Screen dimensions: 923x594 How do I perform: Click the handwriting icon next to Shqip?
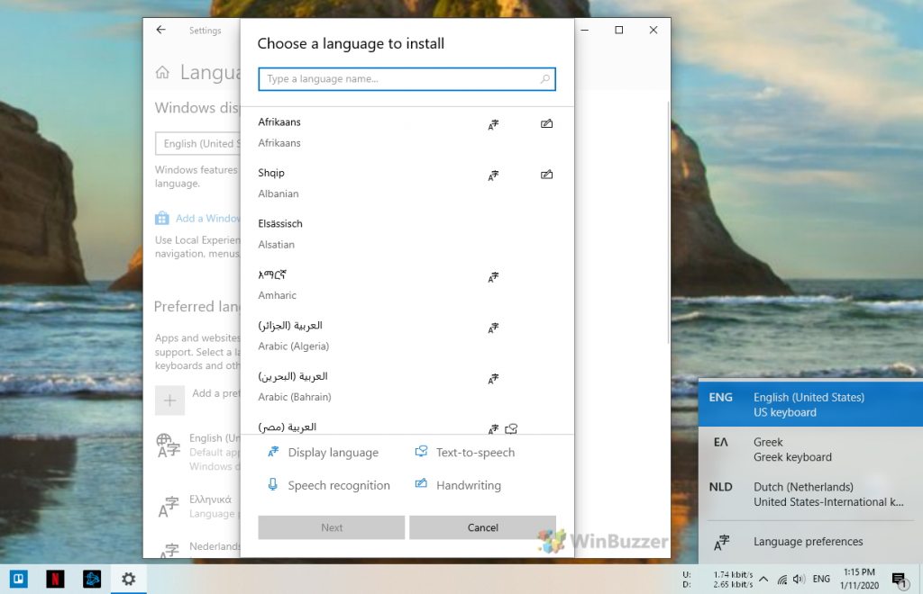[546, 175]
